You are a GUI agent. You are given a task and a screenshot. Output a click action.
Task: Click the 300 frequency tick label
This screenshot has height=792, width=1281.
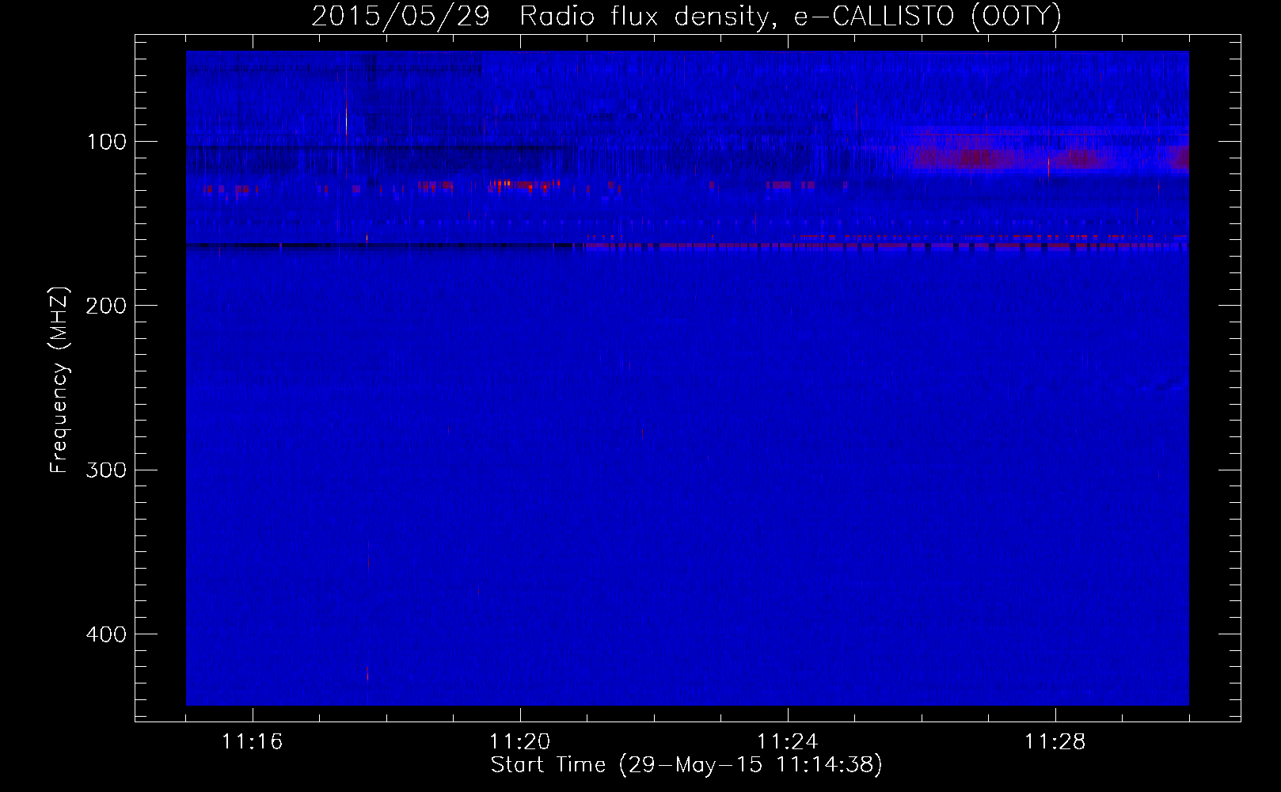pos(106,470)
